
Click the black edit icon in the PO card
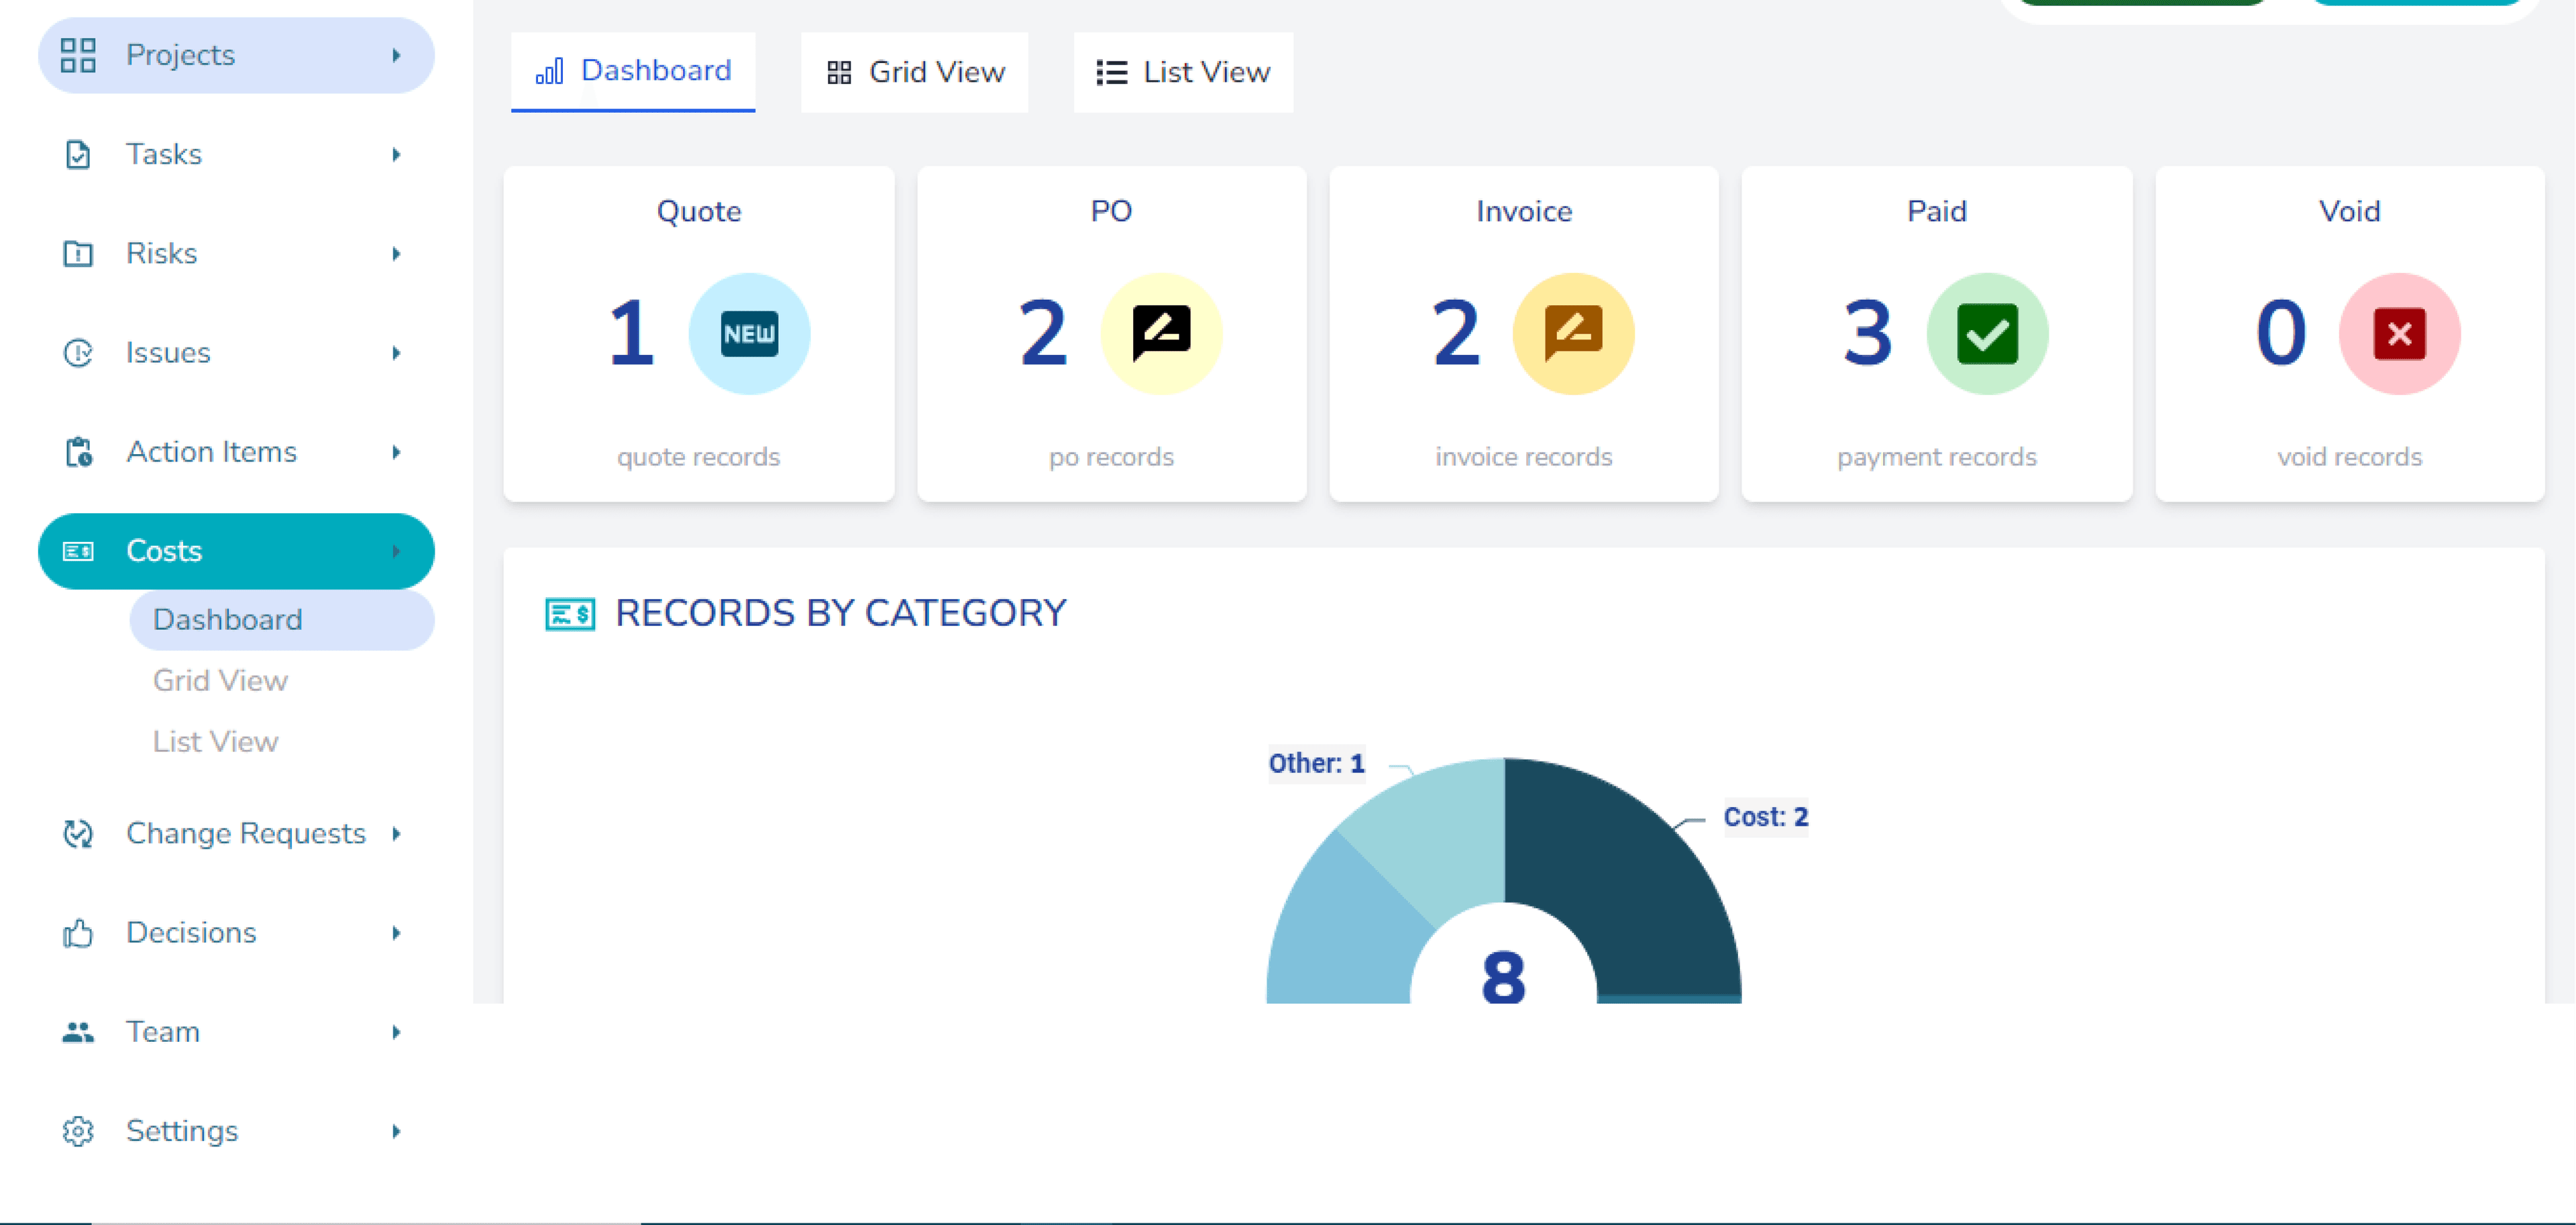[1161, 333]
